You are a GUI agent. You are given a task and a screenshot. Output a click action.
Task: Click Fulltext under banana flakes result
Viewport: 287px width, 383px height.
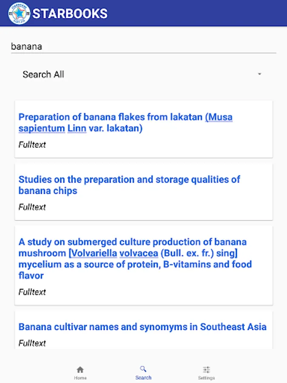coord(32,145)
